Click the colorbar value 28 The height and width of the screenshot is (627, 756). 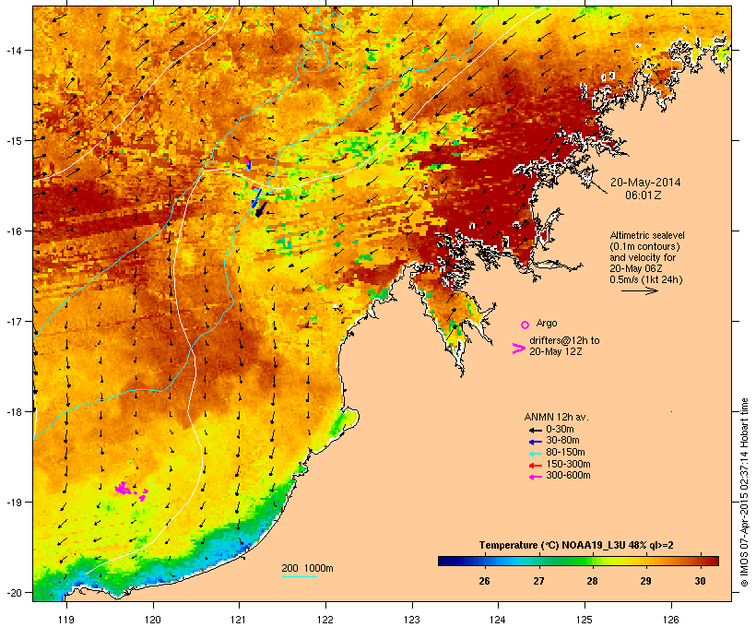click(592, 581)
